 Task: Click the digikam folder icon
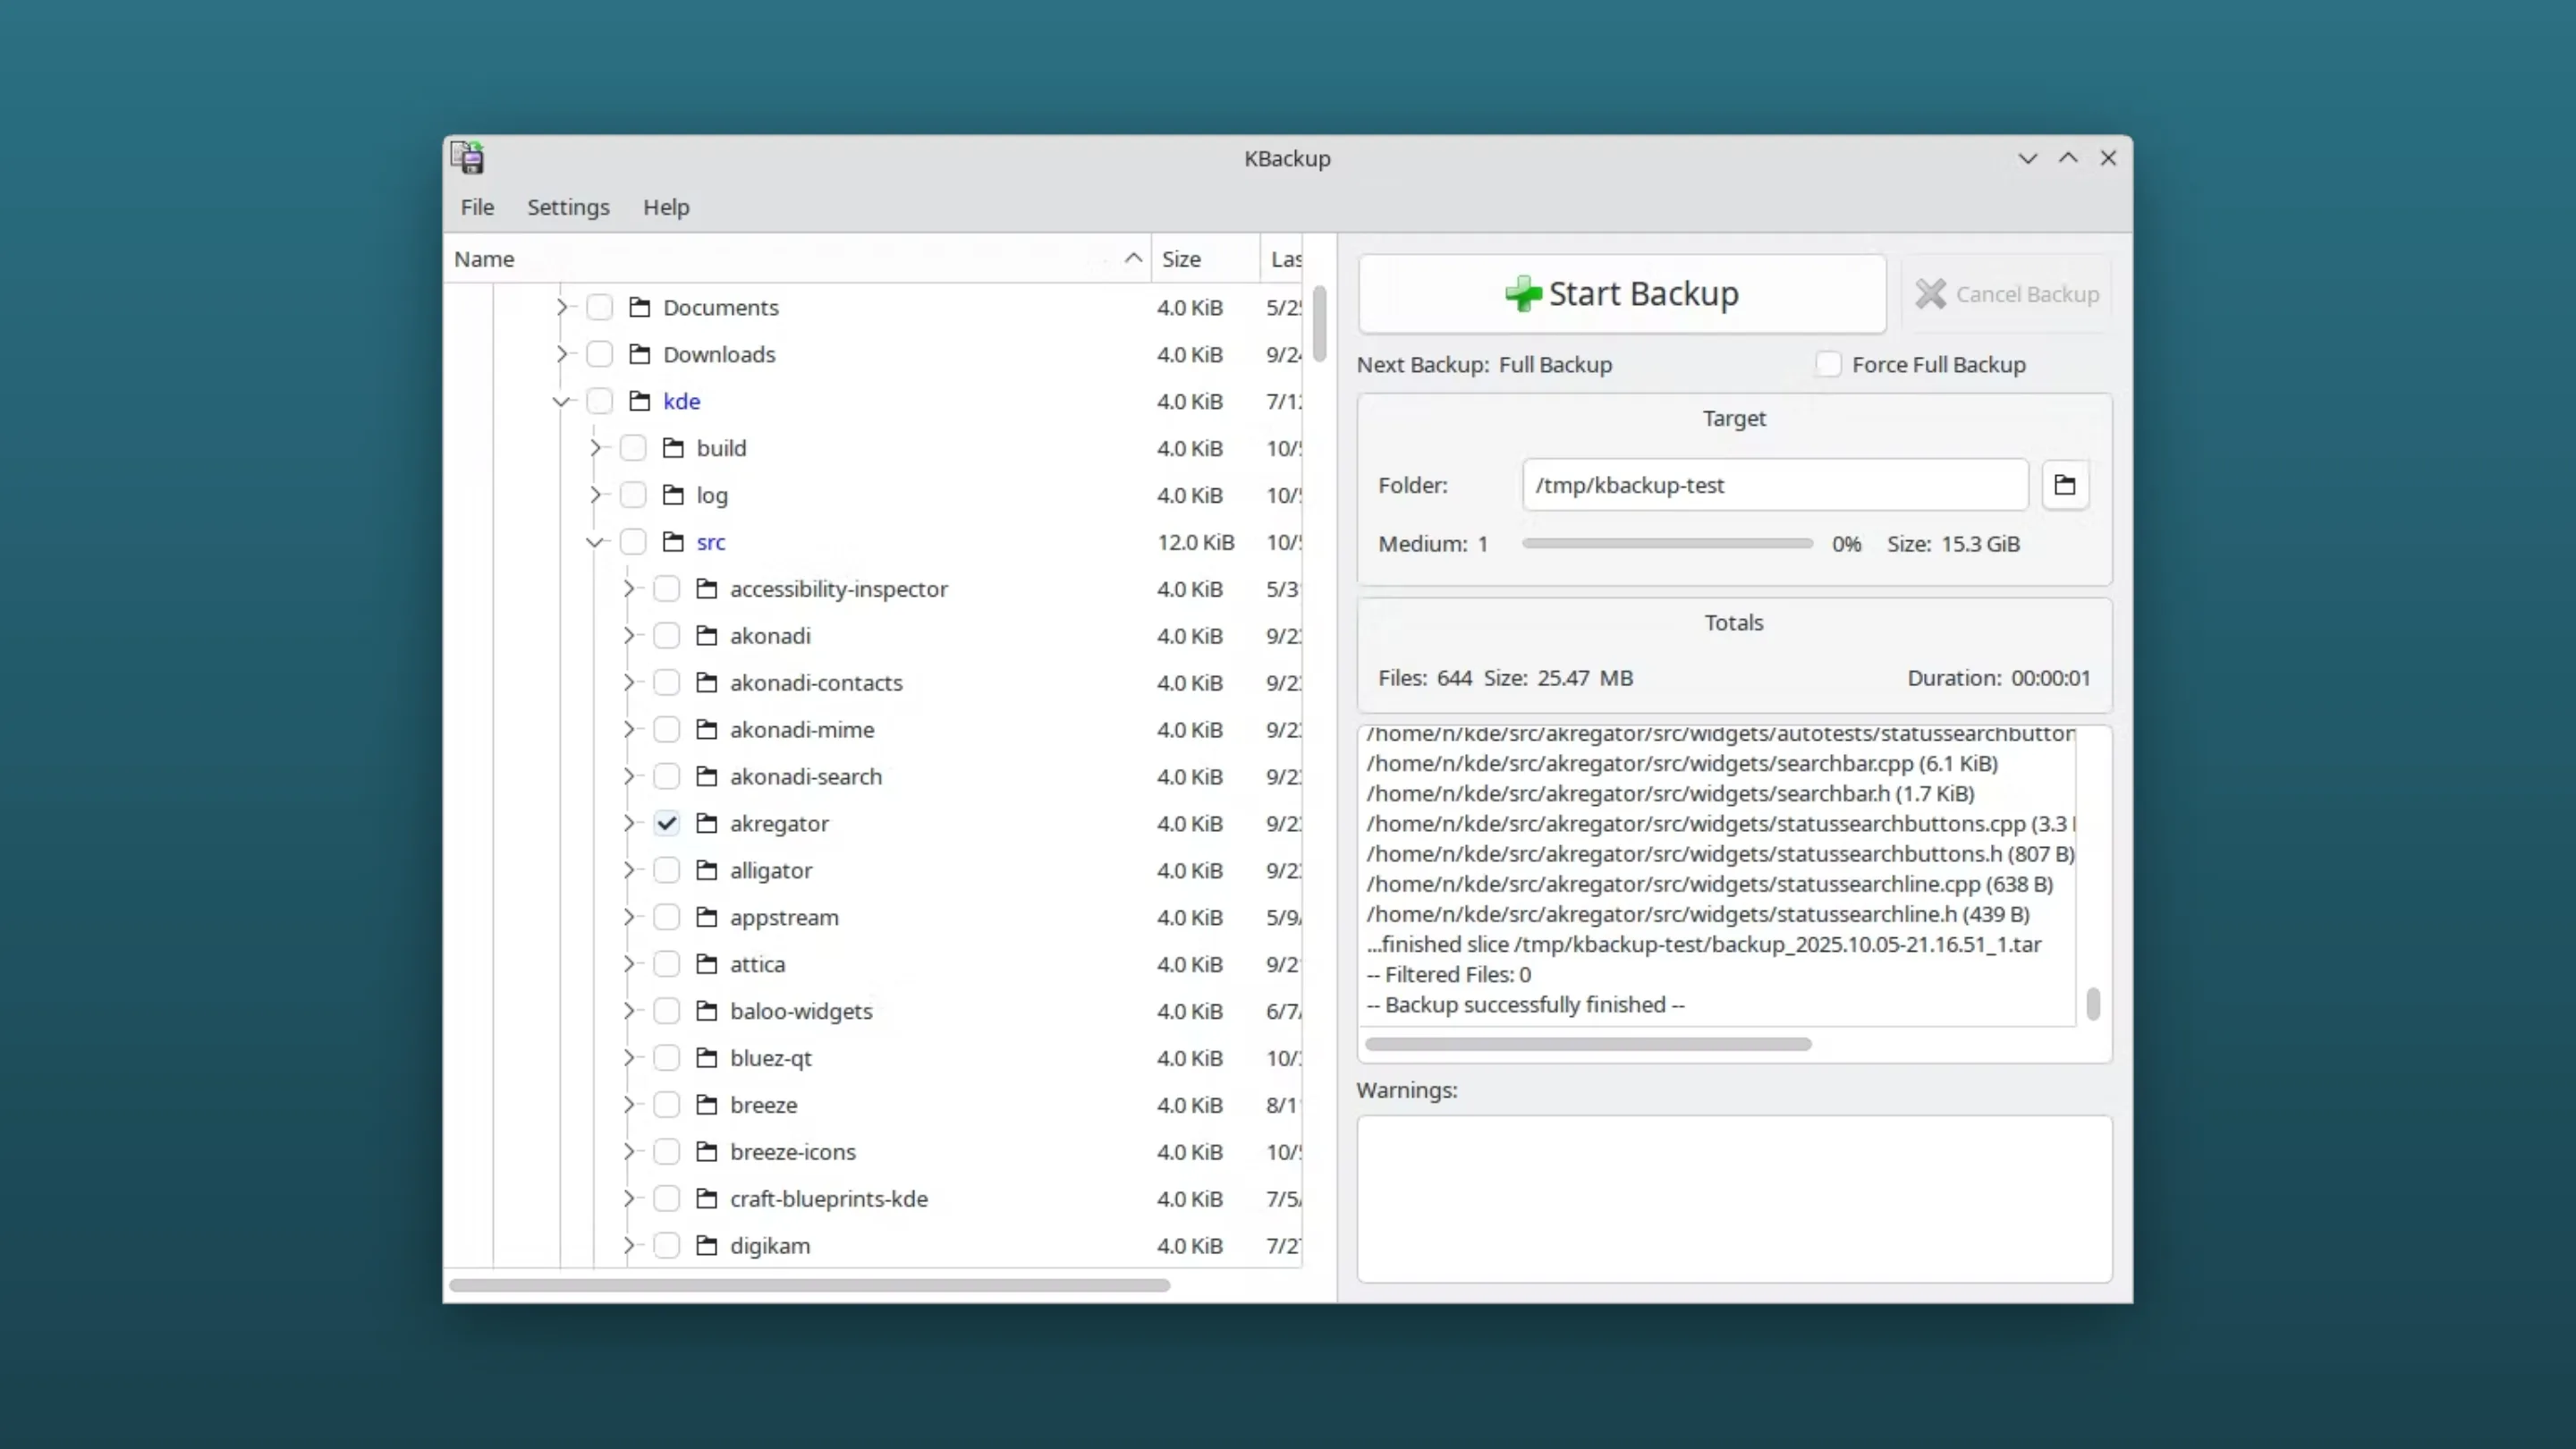click(707, 1246)
